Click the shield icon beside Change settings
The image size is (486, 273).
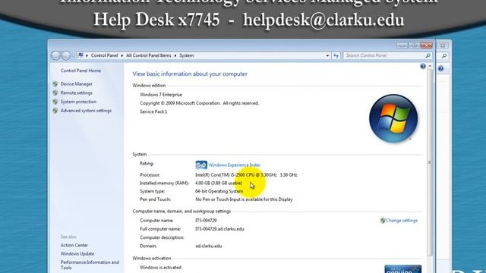coord(383,221)
